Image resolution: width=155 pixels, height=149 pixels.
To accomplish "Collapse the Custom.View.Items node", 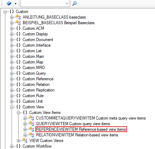I will (18, 113).
